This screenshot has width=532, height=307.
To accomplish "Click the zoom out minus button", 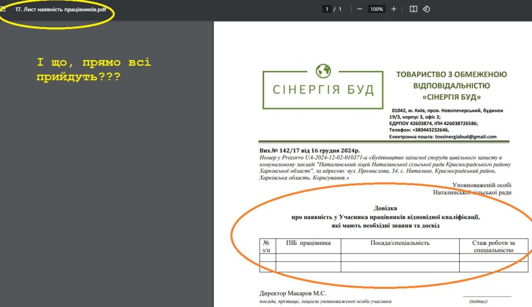I will [x=360, y=9].
